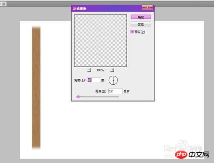Zoom out the preview with minus button
This screenshot has width=214, height=163.
tap(89, 70)
